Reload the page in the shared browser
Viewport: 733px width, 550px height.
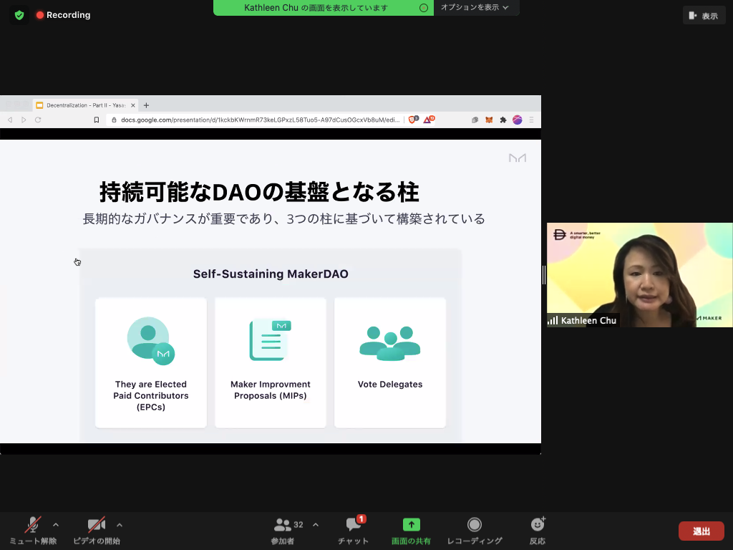pos(38,120)
